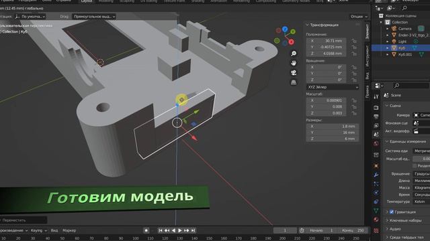Open the Вид menu in timeline
Image resolution: width=430 pixels, height=241 pixels.
tap(54, 230)
